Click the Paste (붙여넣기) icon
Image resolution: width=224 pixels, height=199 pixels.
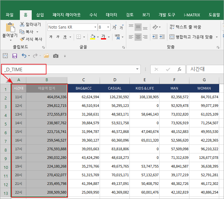pyautogui.click(x=10, y=27)
